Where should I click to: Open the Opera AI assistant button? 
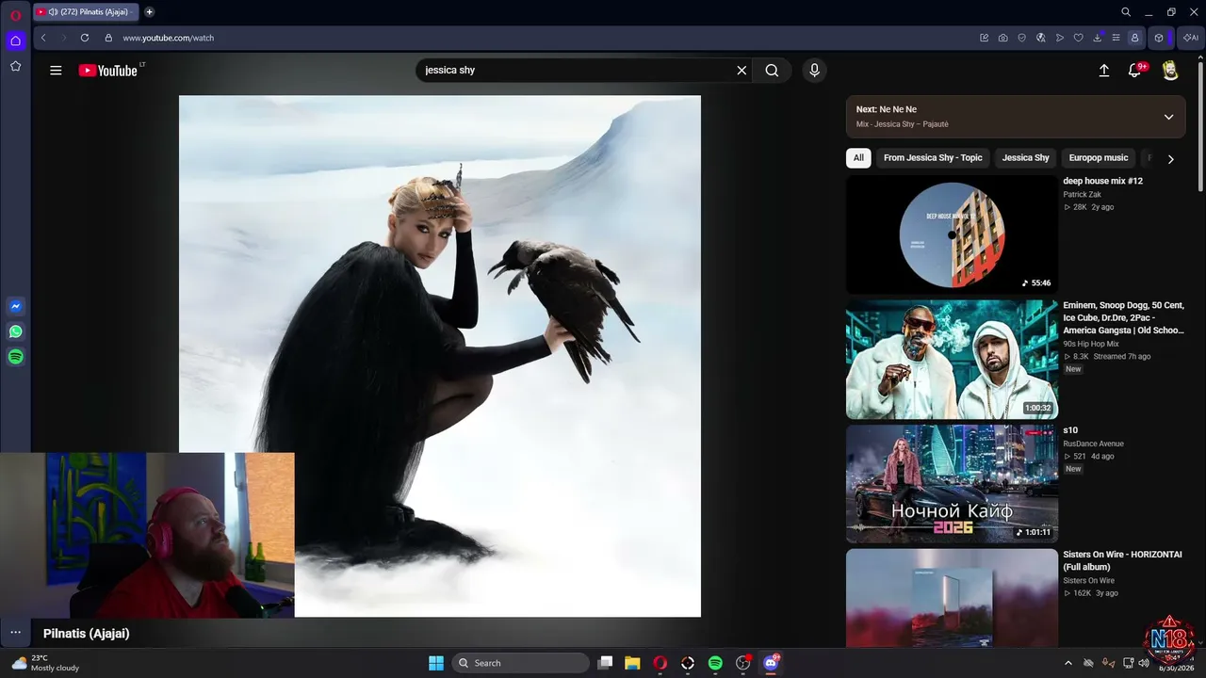(x=1190, y=38)
